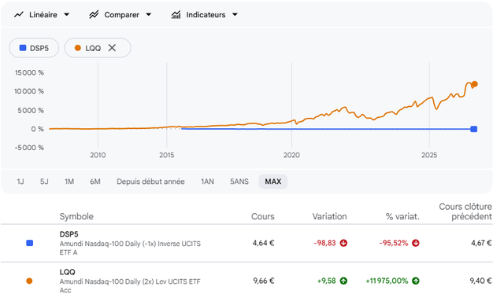Select the DSP5 chip

tap(34, 48)
